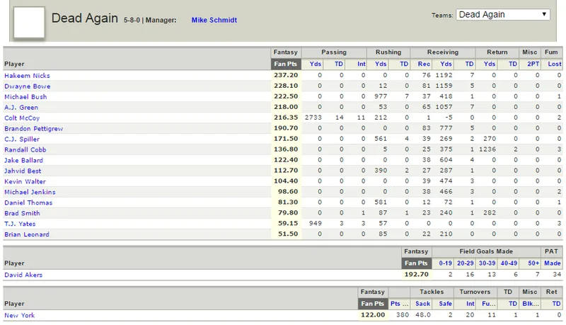566x325 pixels.
Task: Sort by Passing Yds column
Action: pyautogui.click(x=315, y=64)
